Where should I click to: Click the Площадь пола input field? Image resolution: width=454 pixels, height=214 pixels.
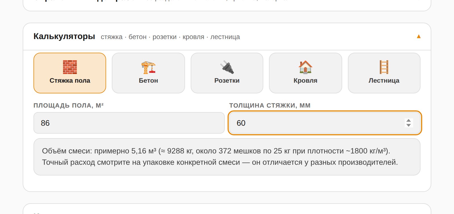(129, 123)
